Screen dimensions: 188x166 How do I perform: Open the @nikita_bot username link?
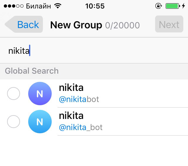(x=81, y=127)
